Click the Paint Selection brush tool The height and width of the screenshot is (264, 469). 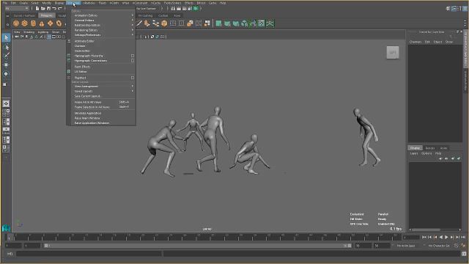point(6,56)
